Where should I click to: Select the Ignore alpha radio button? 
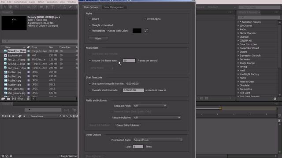click(x=90, y=19)
